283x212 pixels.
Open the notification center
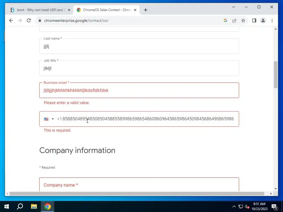[x=274, y=206]
